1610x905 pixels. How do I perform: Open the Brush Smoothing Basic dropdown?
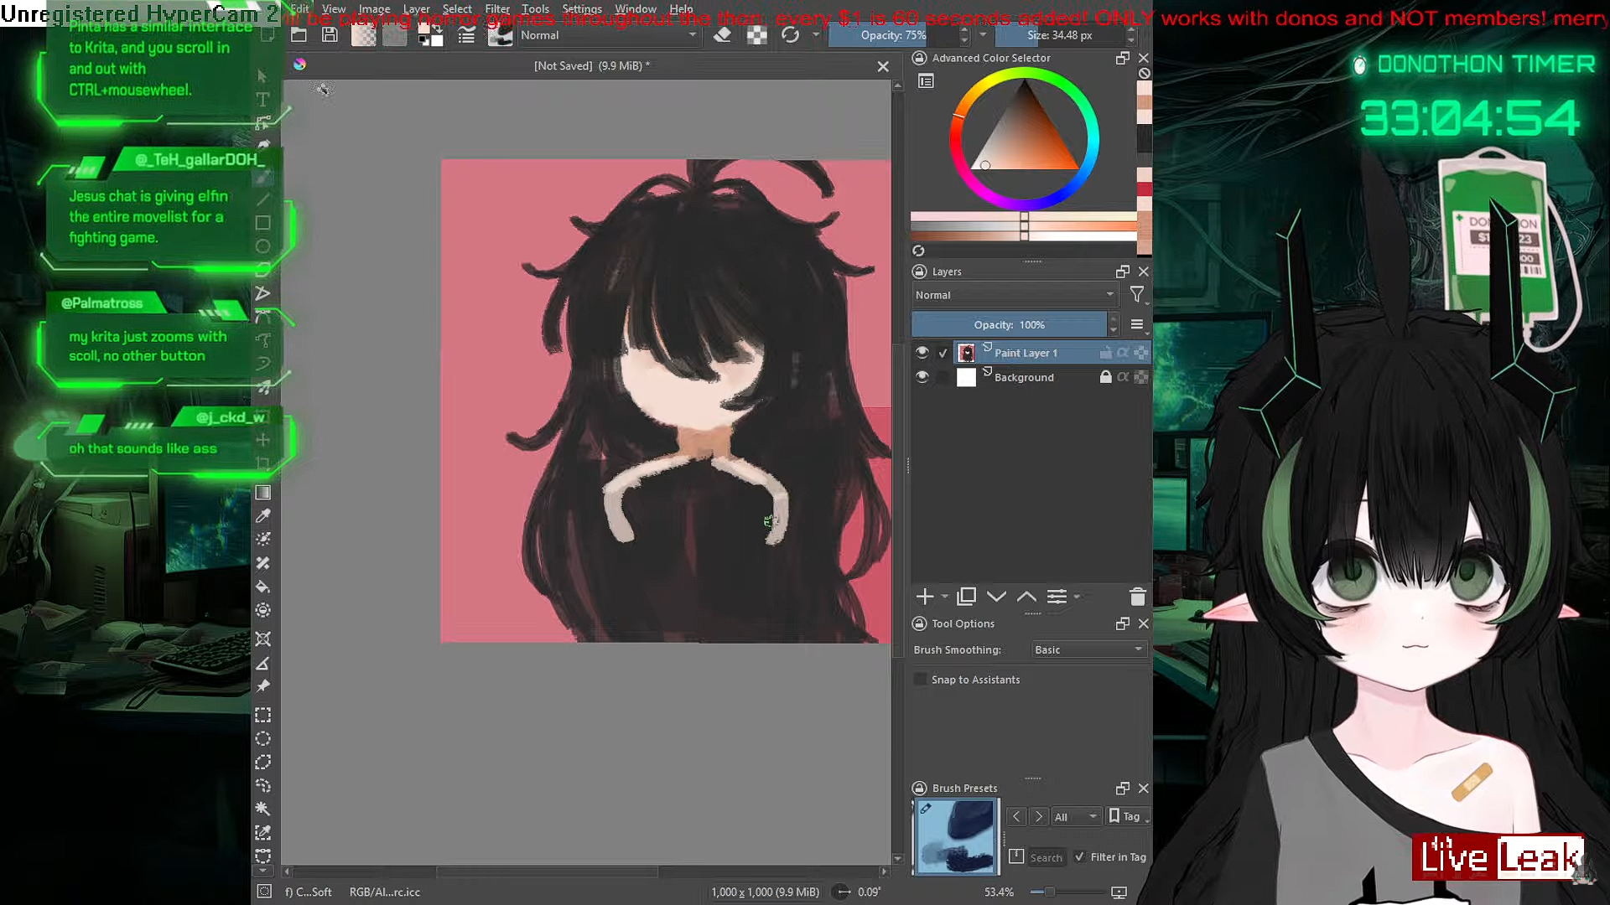click(x=1088, y=649)
